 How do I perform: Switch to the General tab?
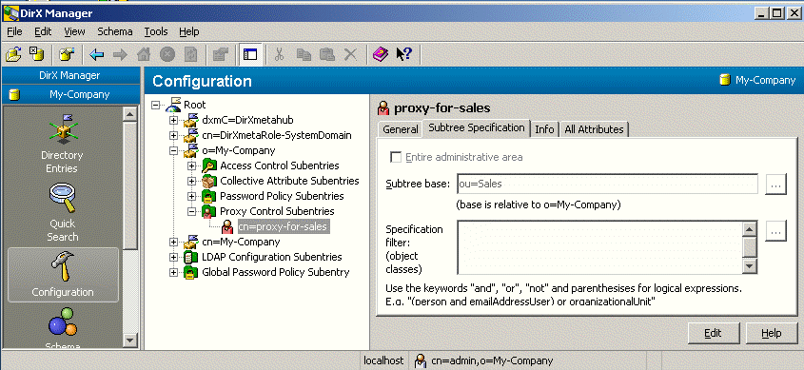[401, 129]
